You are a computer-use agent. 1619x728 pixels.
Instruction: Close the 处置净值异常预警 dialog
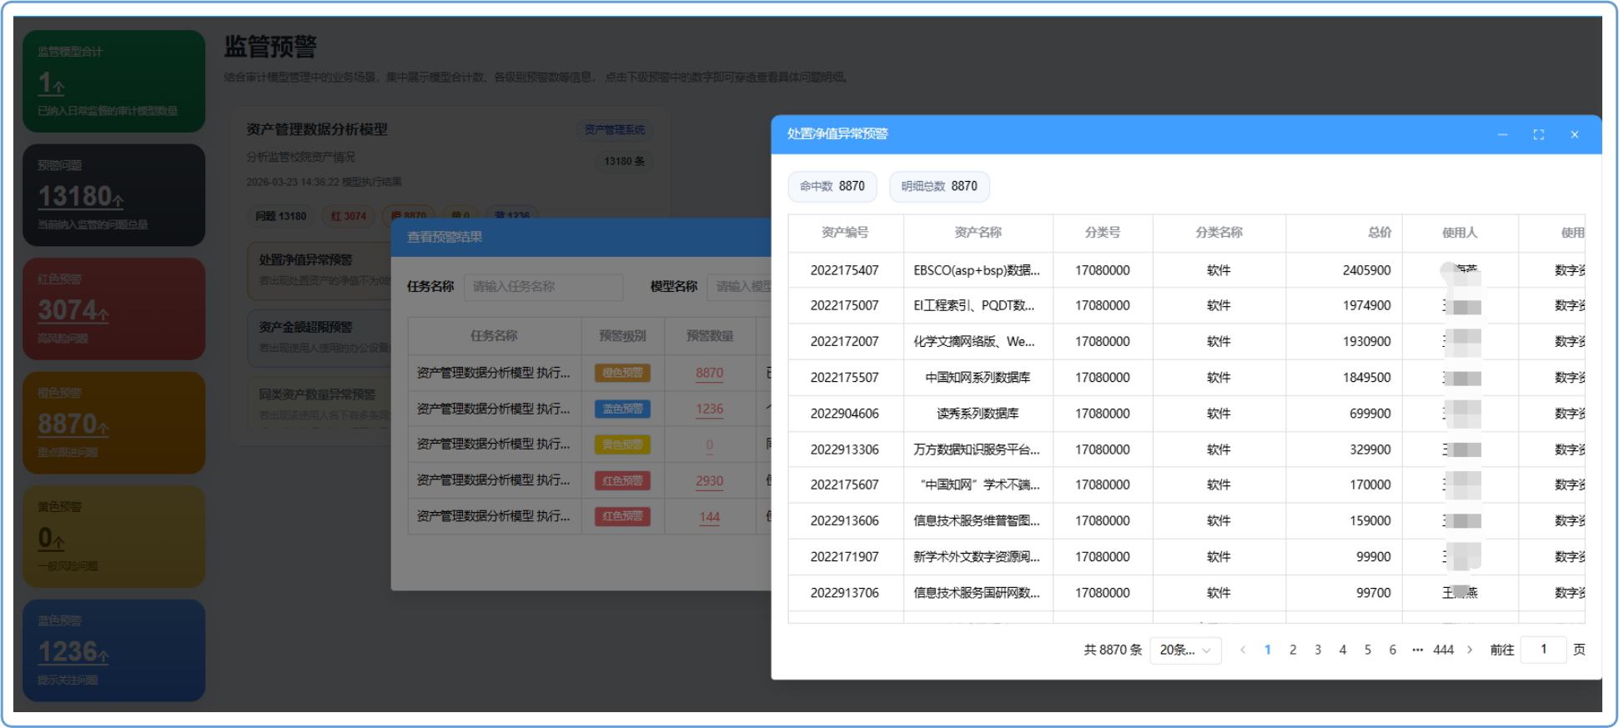(x=1575, y=134)
